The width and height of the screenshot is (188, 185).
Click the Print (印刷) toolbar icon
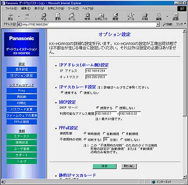[145, 16]
